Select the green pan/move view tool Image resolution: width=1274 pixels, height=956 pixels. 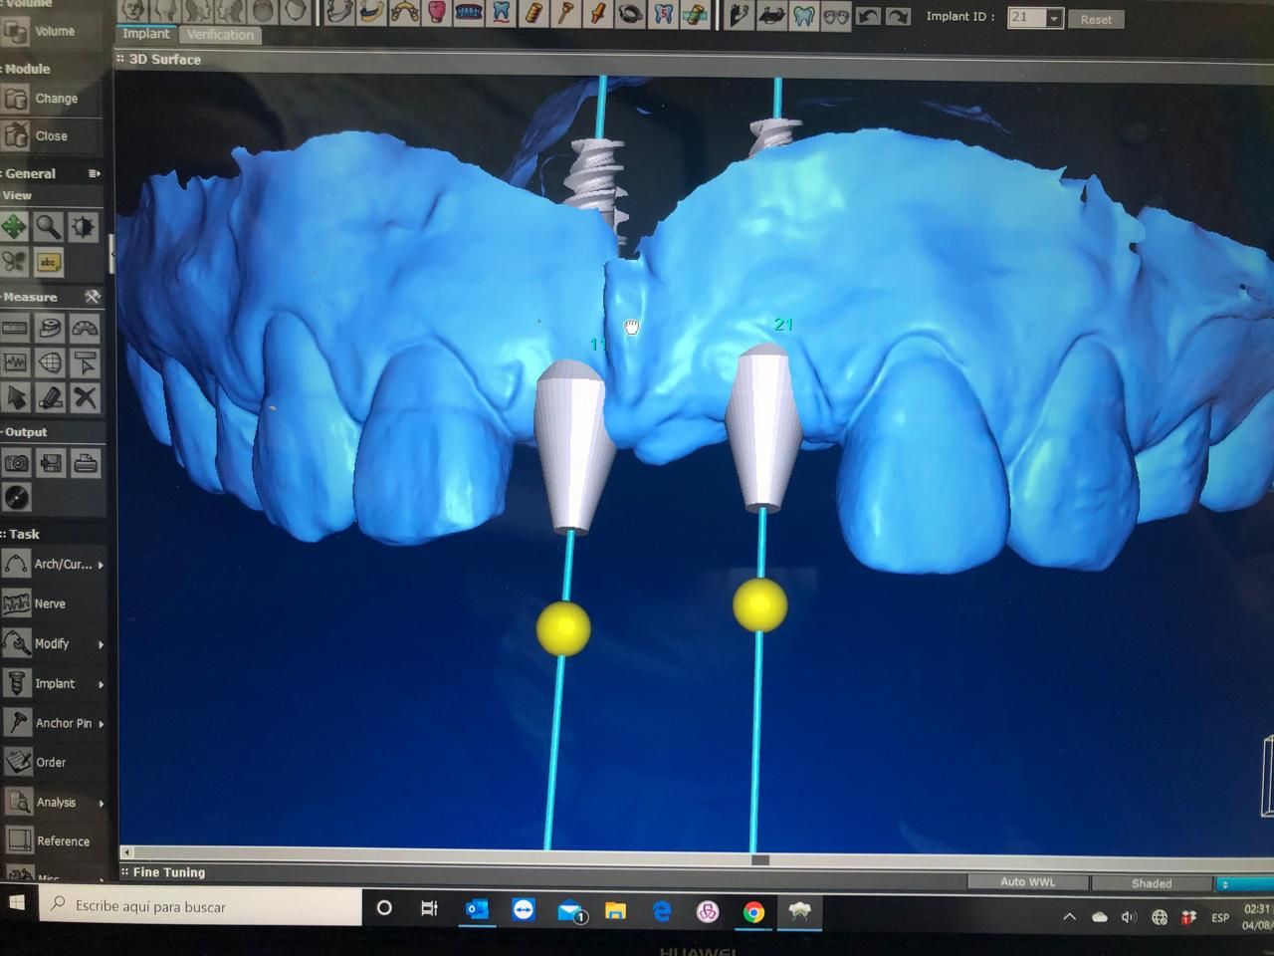15,227
